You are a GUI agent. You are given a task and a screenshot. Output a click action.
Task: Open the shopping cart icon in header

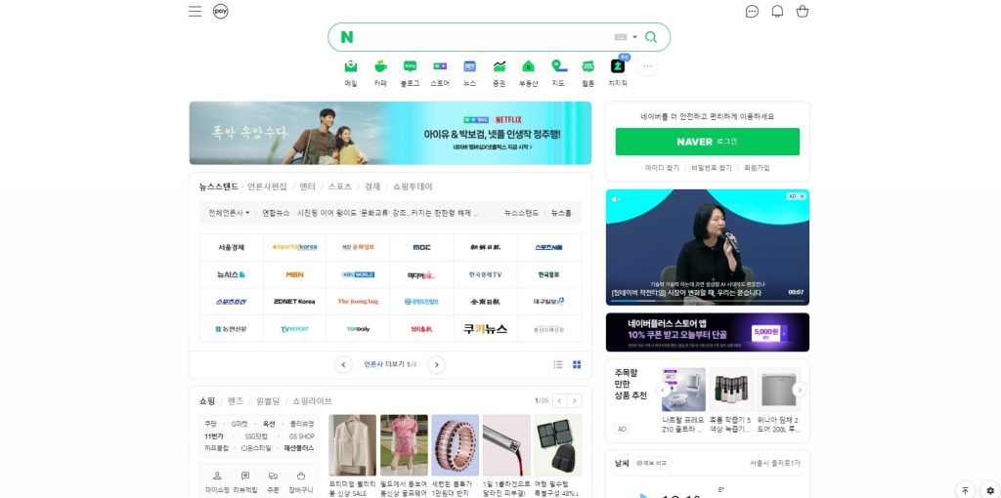tap(803, 11)
